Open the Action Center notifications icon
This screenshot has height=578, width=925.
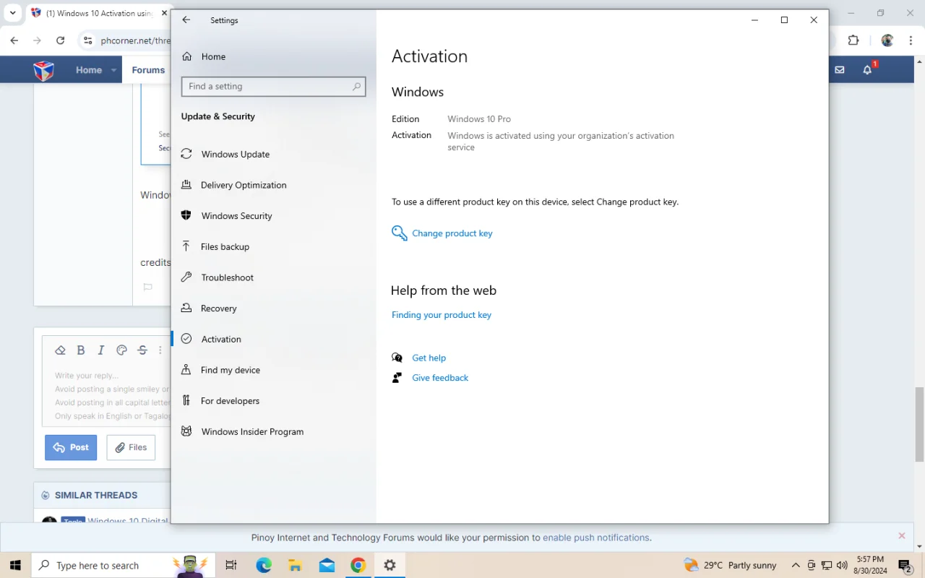click(905, 565)
